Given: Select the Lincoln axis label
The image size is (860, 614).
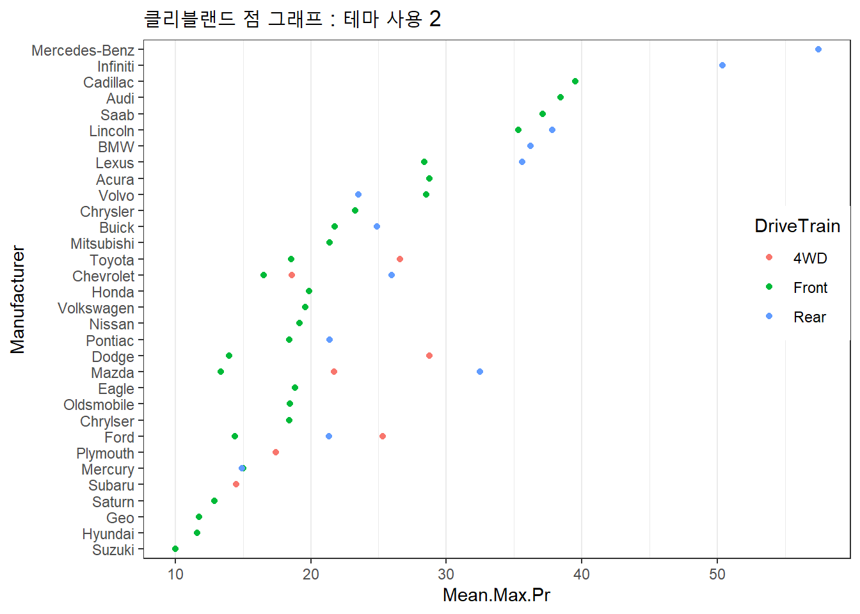Looking at the screenshot, I should (112, 131).
